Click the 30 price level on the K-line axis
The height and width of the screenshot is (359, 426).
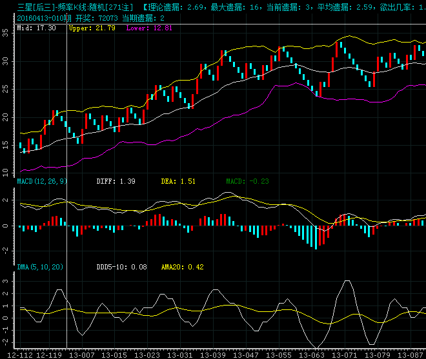point(6,60)
